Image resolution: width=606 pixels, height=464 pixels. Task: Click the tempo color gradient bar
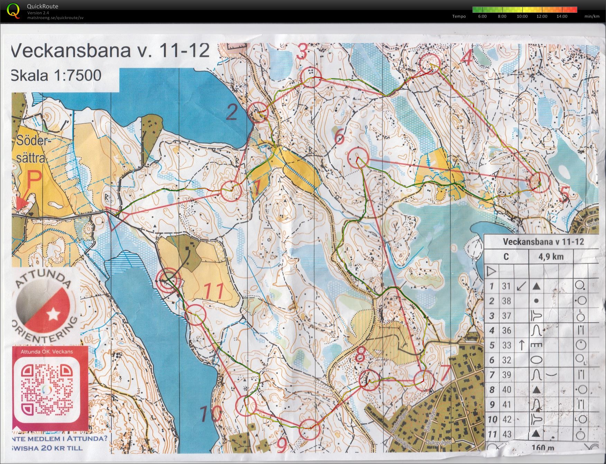coord(525,10)
